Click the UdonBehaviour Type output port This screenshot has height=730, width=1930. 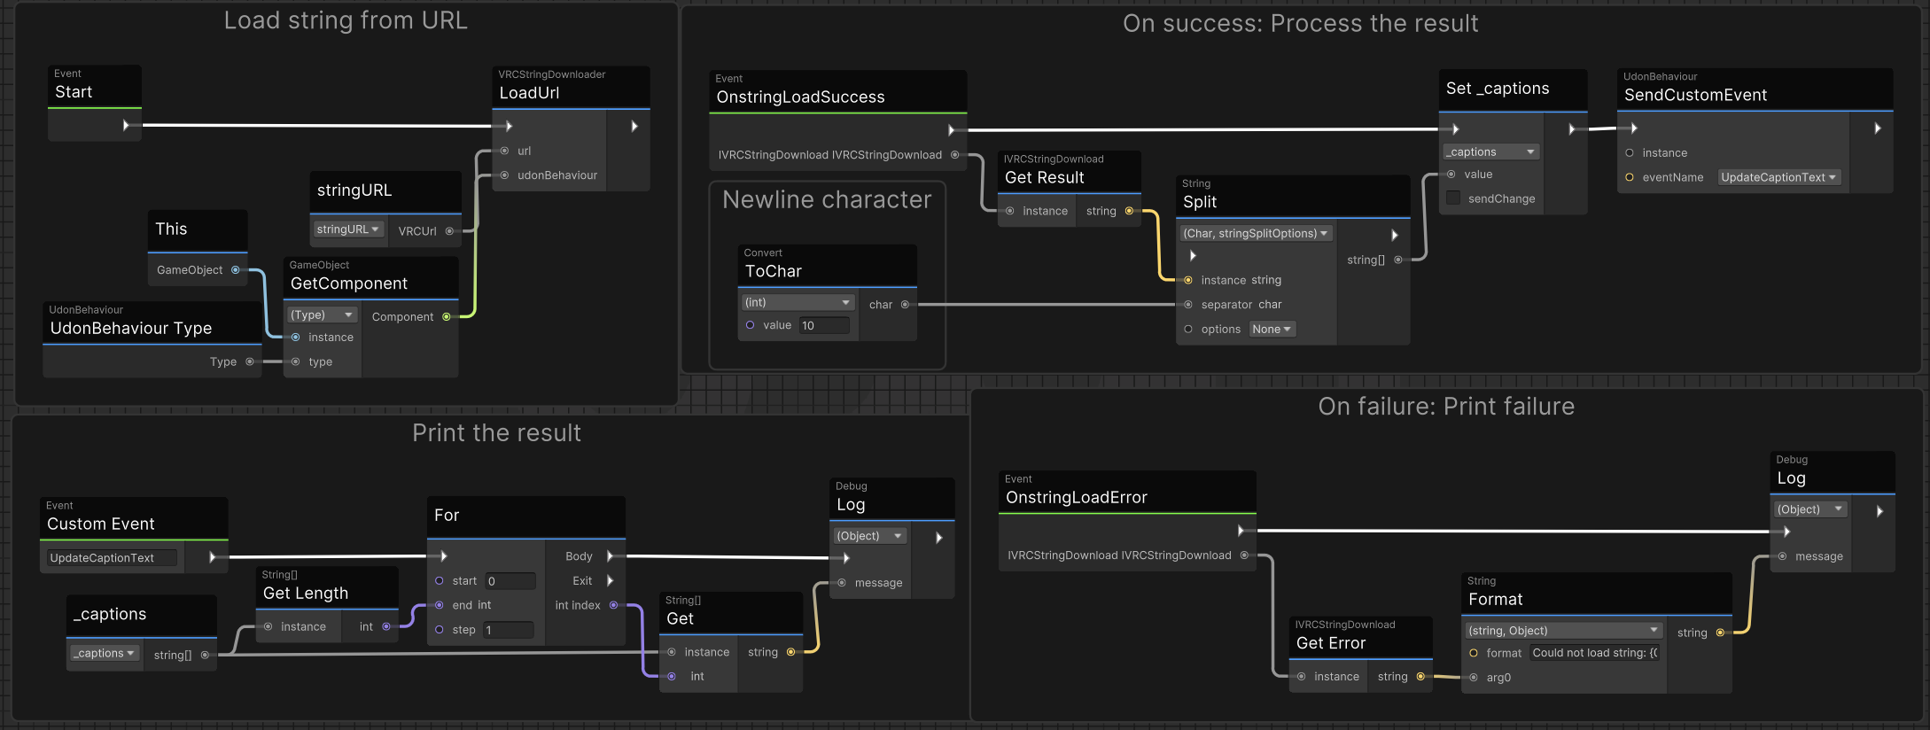point(250,361)
